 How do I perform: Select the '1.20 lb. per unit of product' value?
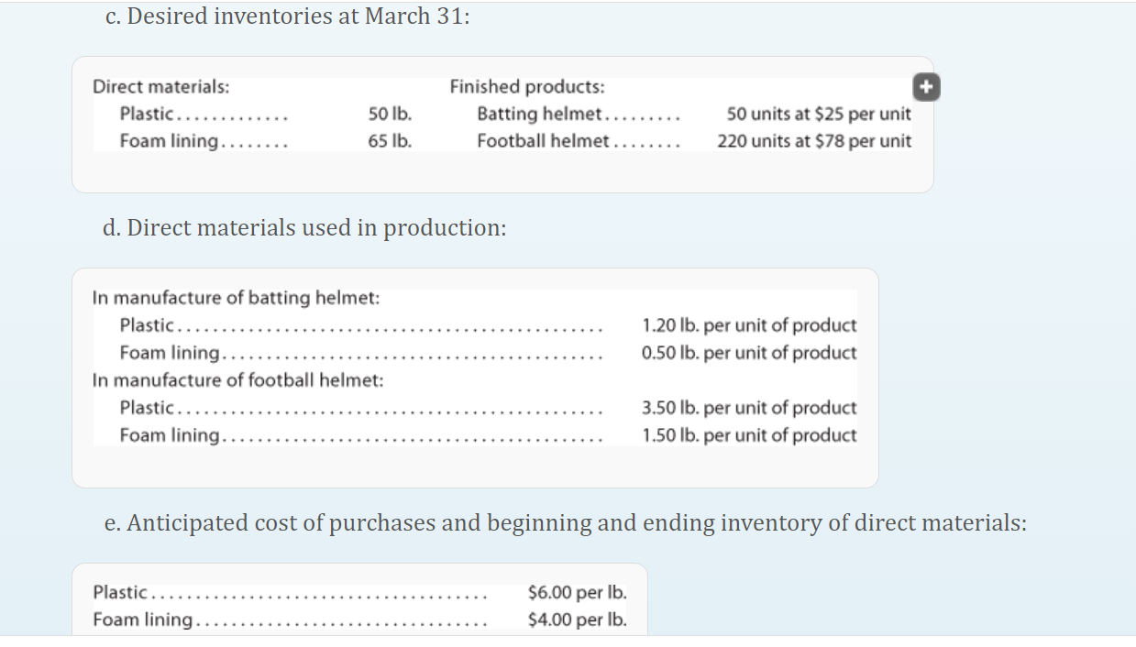749,325
